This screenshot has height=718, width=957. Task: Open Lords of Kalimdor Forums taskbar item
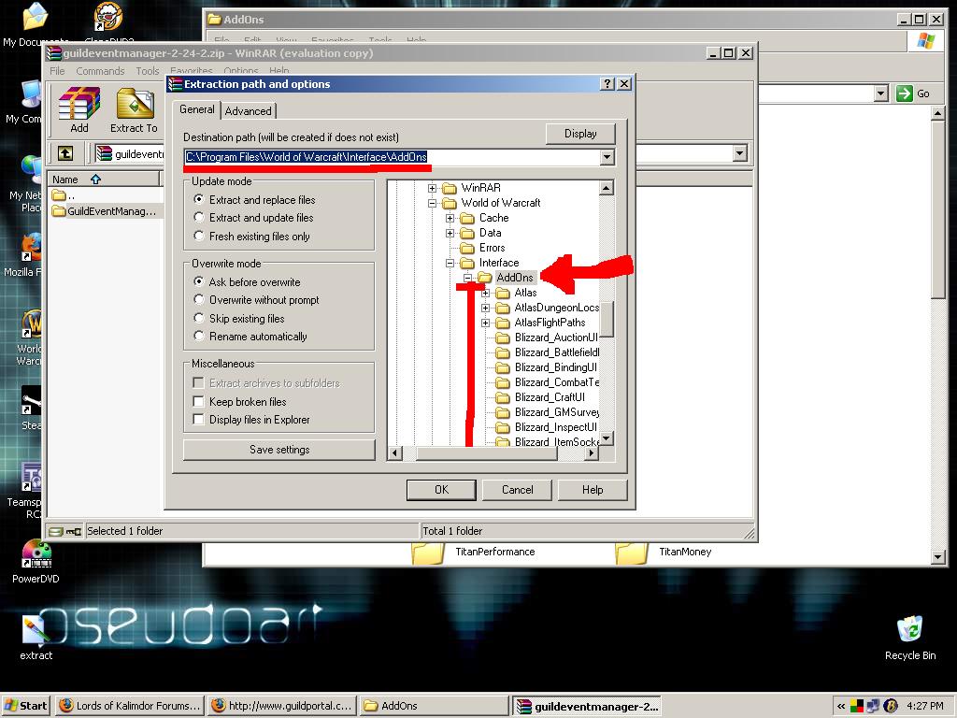pyautogui.click(x=130, y=706)
